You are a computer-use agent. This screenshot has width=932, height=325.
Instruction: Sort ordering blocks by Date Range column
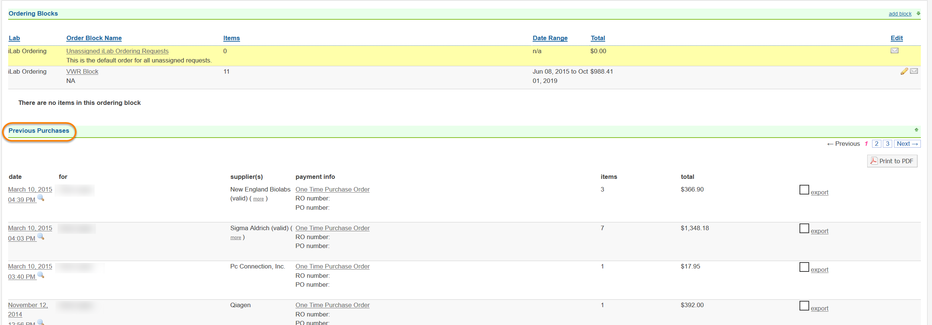(x=550, y=38)
